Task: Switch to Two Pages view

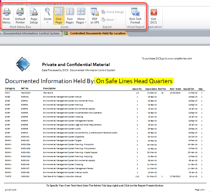Action: (70, 16)
